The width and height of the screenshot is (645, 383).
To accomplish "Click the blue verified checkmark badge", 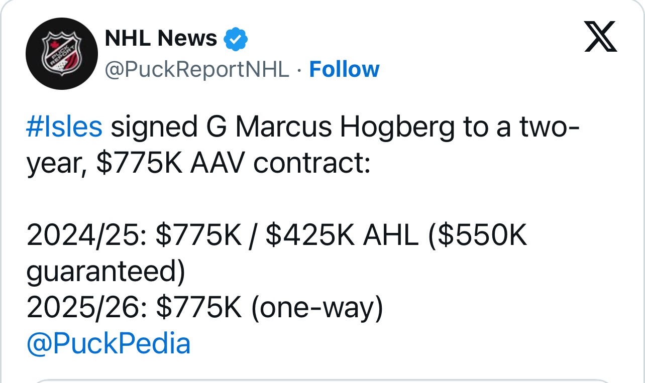I will click(236, 40).
